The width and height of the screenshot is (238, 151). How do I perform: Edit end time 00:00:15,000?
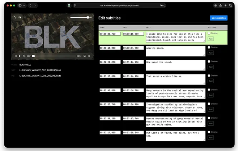tap(133, 34)
